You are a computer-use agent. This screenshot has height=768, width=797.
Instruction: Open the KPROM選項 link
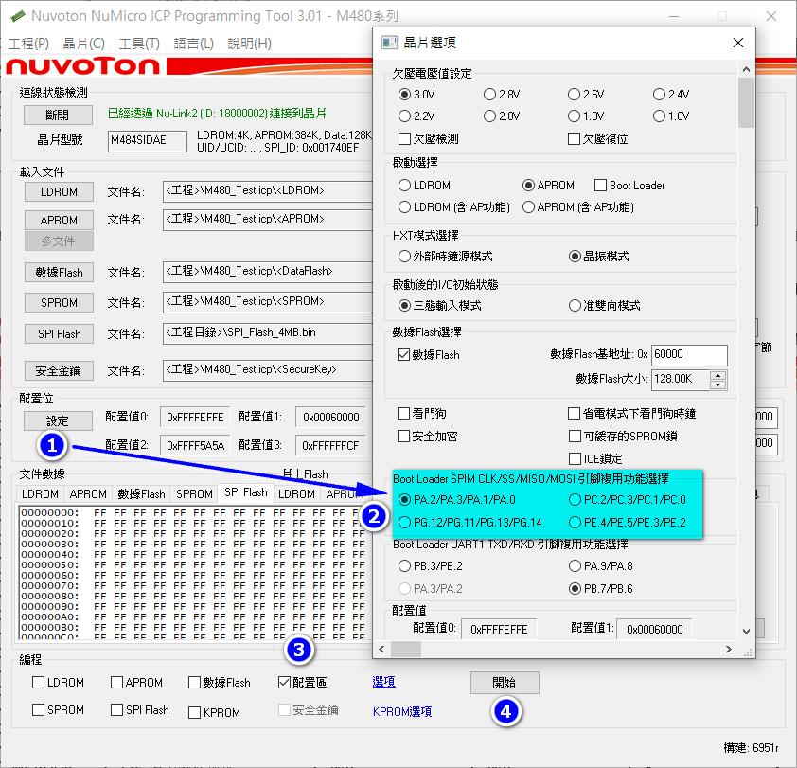click(402, 711)
